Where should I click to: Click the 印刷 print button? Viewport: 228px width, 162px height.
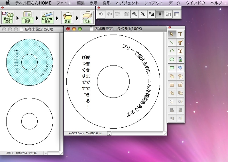coord(87,18)
